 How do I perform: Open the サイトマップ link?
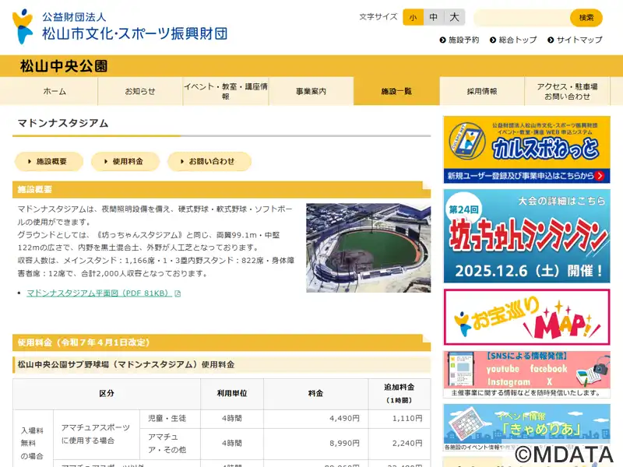(x=575, y=40)
